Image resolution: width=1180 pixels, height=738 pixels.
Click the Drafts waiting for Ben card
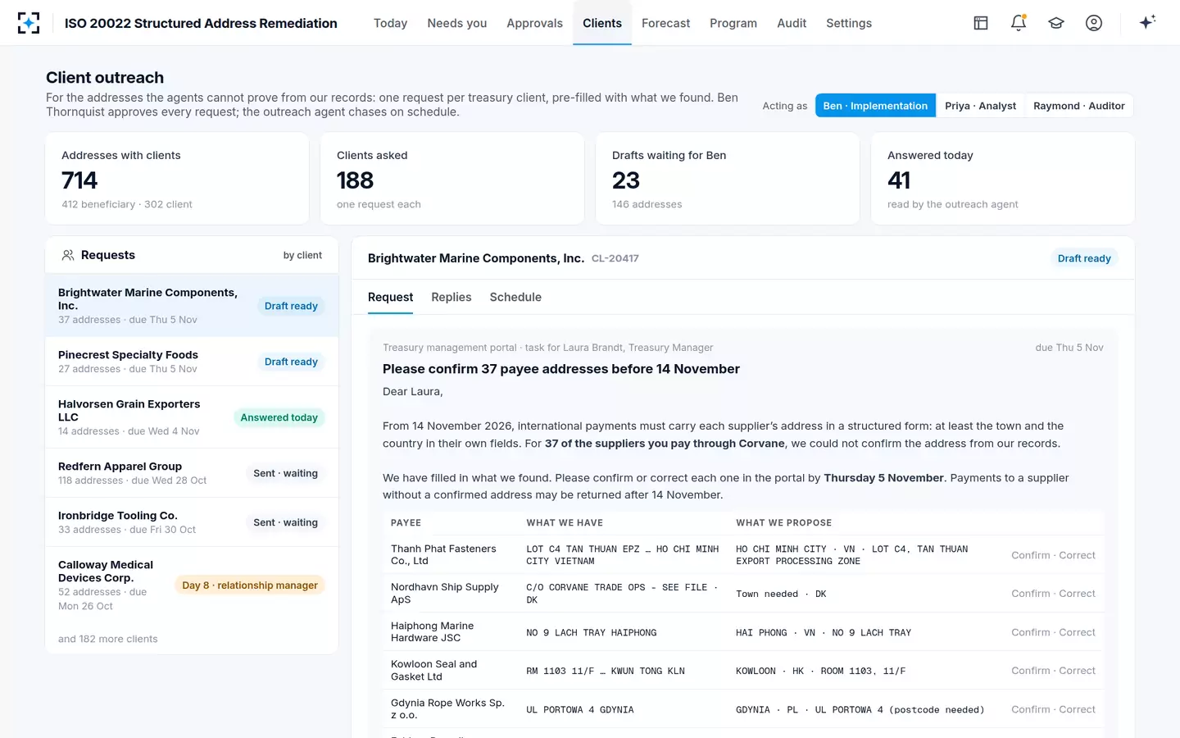728,179
